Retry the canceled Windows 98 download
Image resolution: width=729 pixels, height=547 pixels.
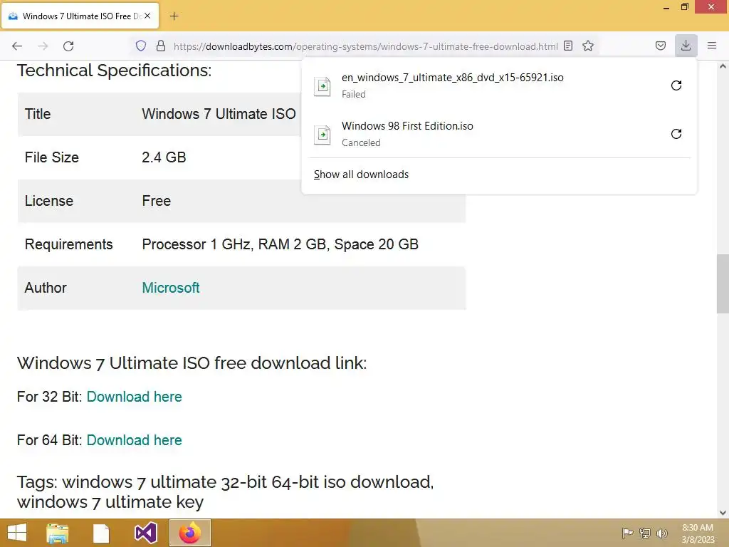[x=676, y=134]
